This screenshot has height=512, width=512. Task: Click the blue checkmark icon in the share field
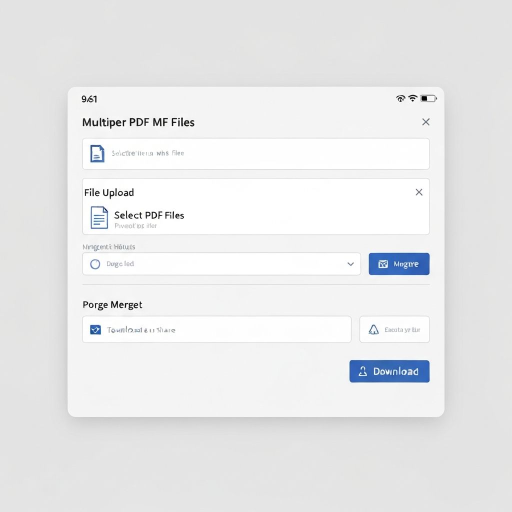[x=95, y=329]
